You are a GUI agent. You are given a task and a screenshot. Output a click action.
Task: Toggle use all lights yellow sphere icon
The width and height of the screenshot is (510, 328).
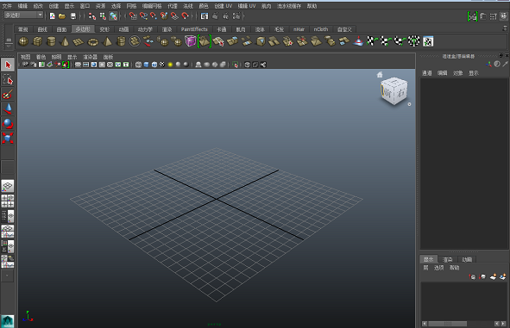tap(170, 65)
